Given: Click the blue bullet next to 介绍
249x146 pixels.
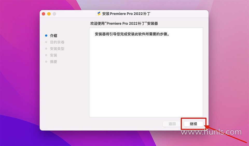Looking at the screenshot, I should point(46,36).
